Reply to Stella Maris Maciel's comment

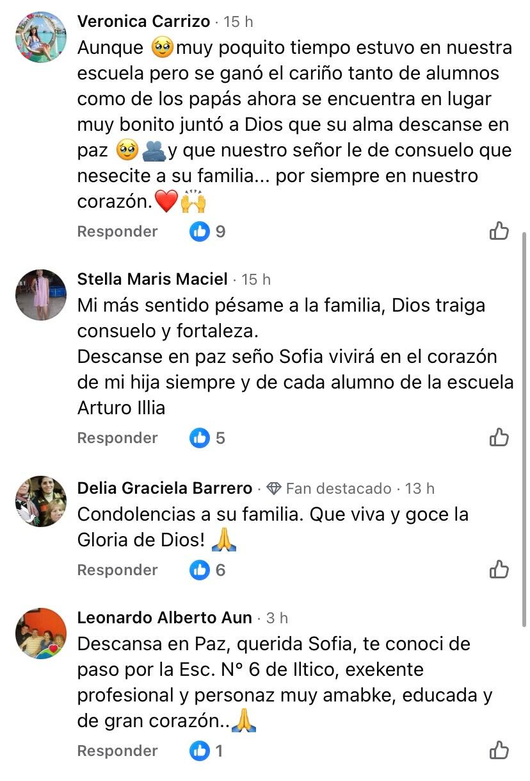[x=117, y=438]
